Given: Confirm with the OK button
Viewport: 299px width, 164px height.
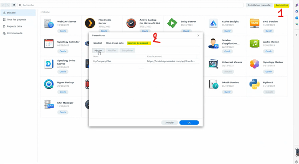Looking at the screenshot, I should pyautogui.click(x=189, y=123).
